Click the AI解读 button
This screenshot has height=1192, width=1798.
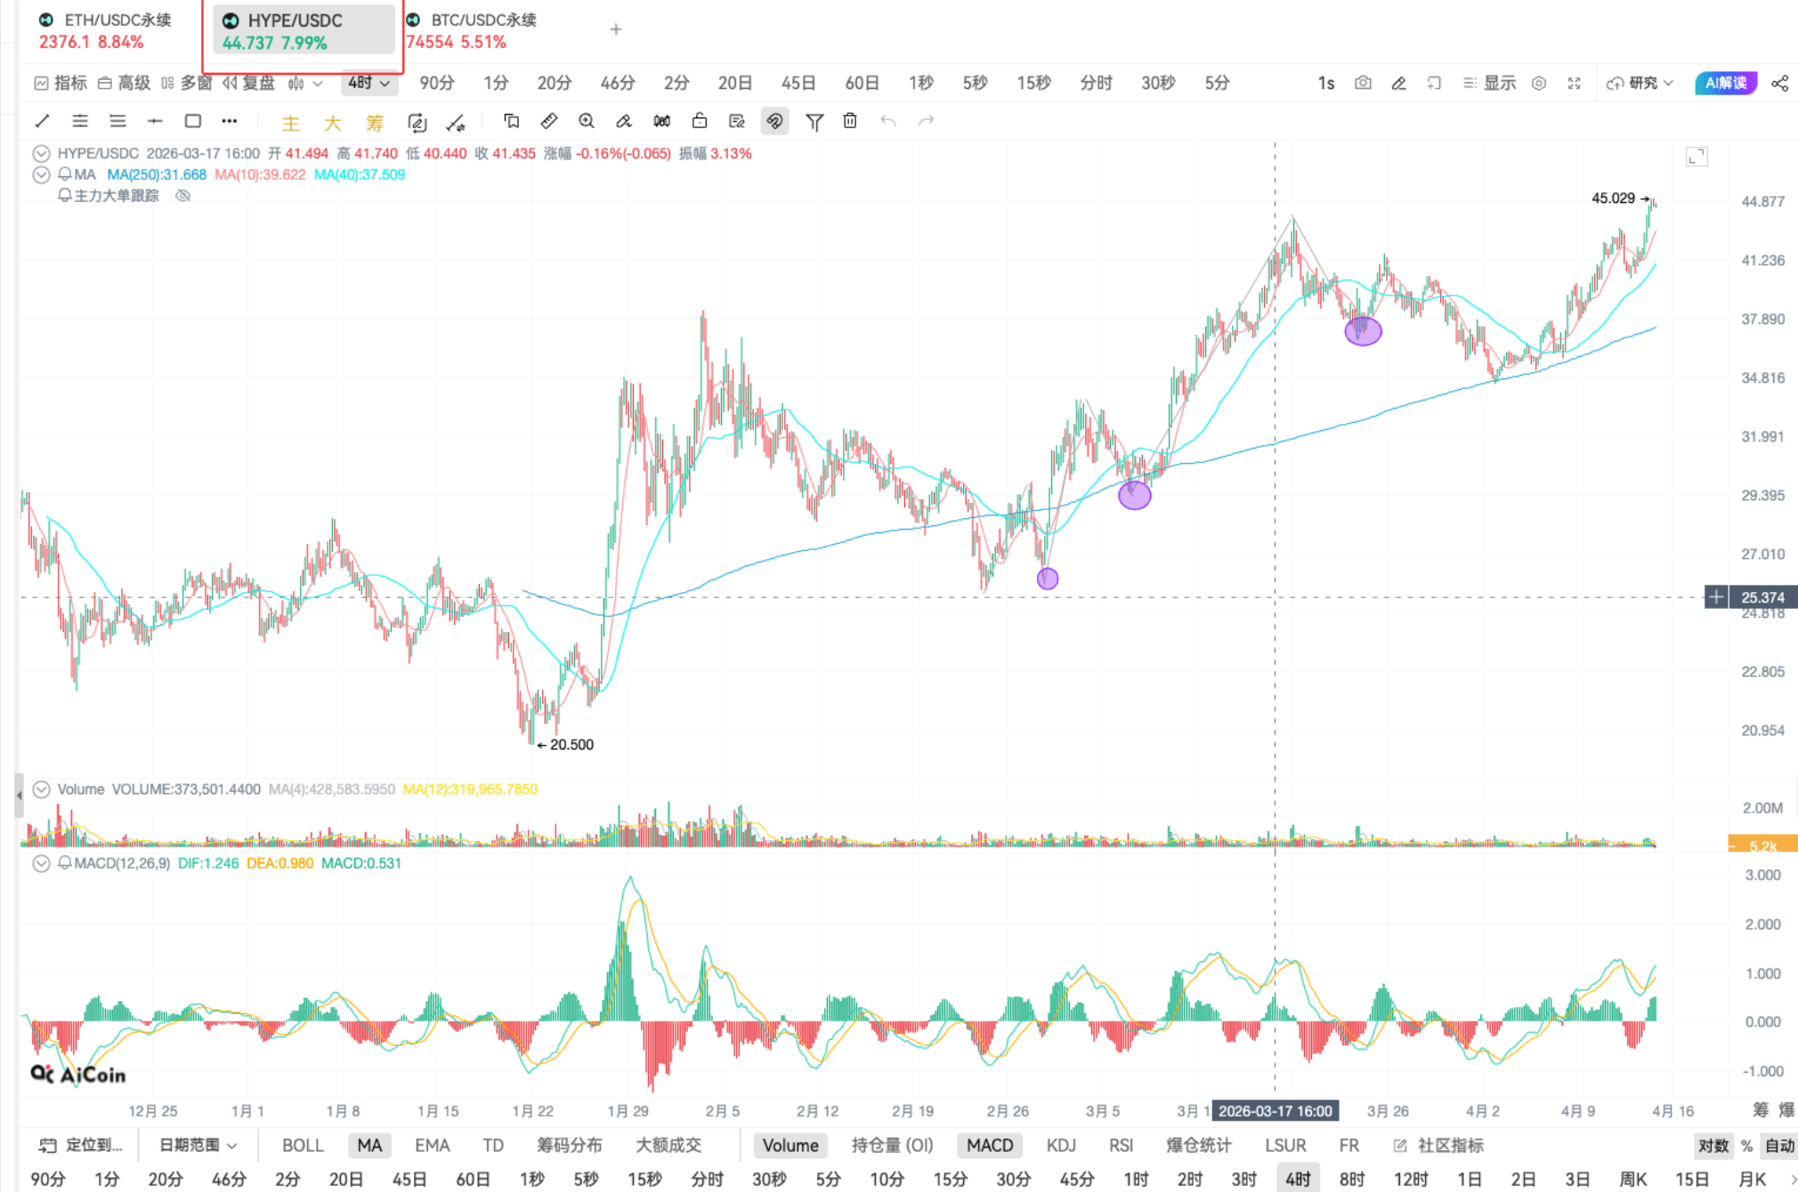coord(1726,83)
